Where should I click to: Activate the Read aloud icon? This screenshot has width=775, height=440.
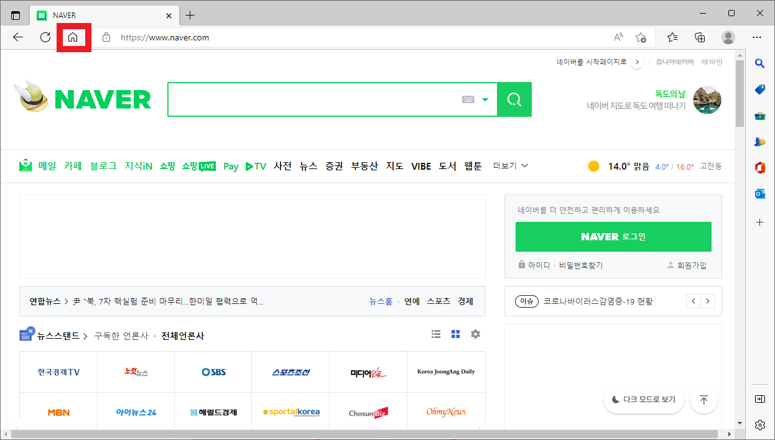coord(618,37)
